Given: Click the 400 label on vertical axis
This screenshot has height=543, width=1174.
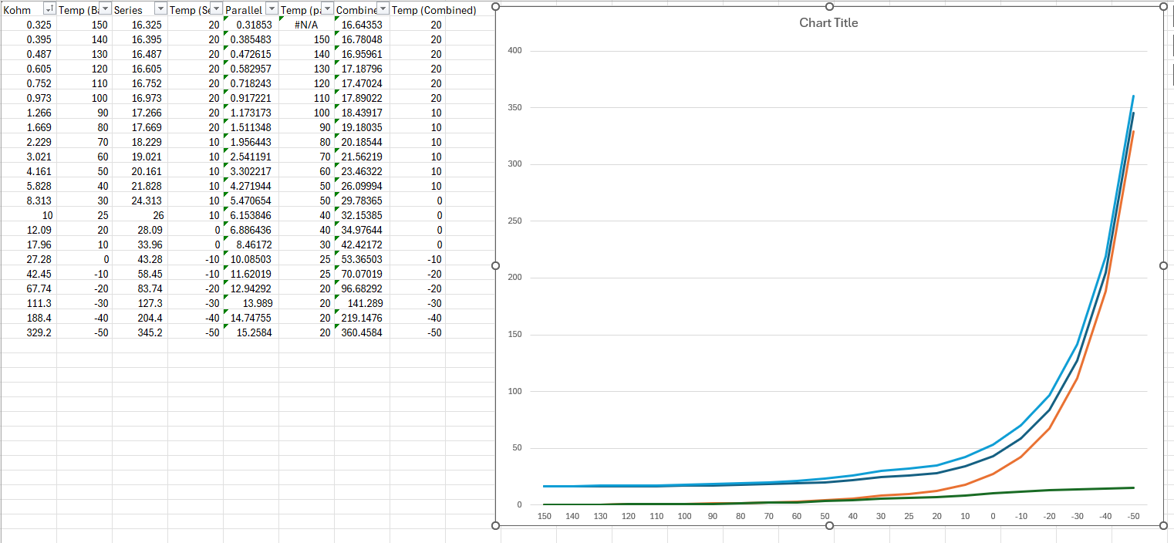Looking at the screenshot, I should [514, 51].
